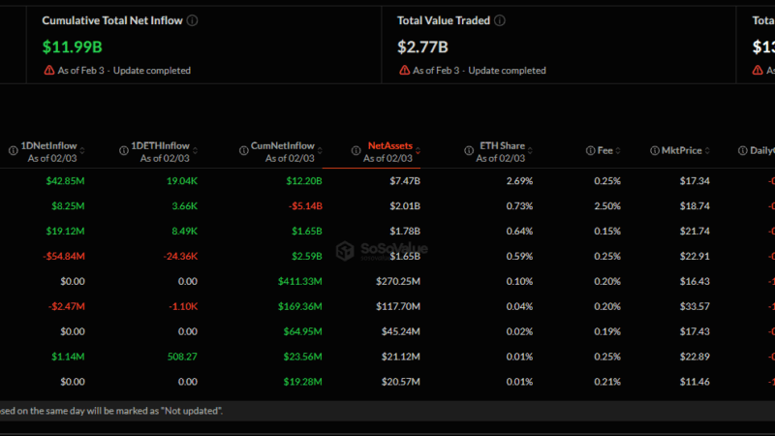
Task: Click the $19.28M cumulative inflow cell
Action: pyautogui.click(x=302, y=382)
